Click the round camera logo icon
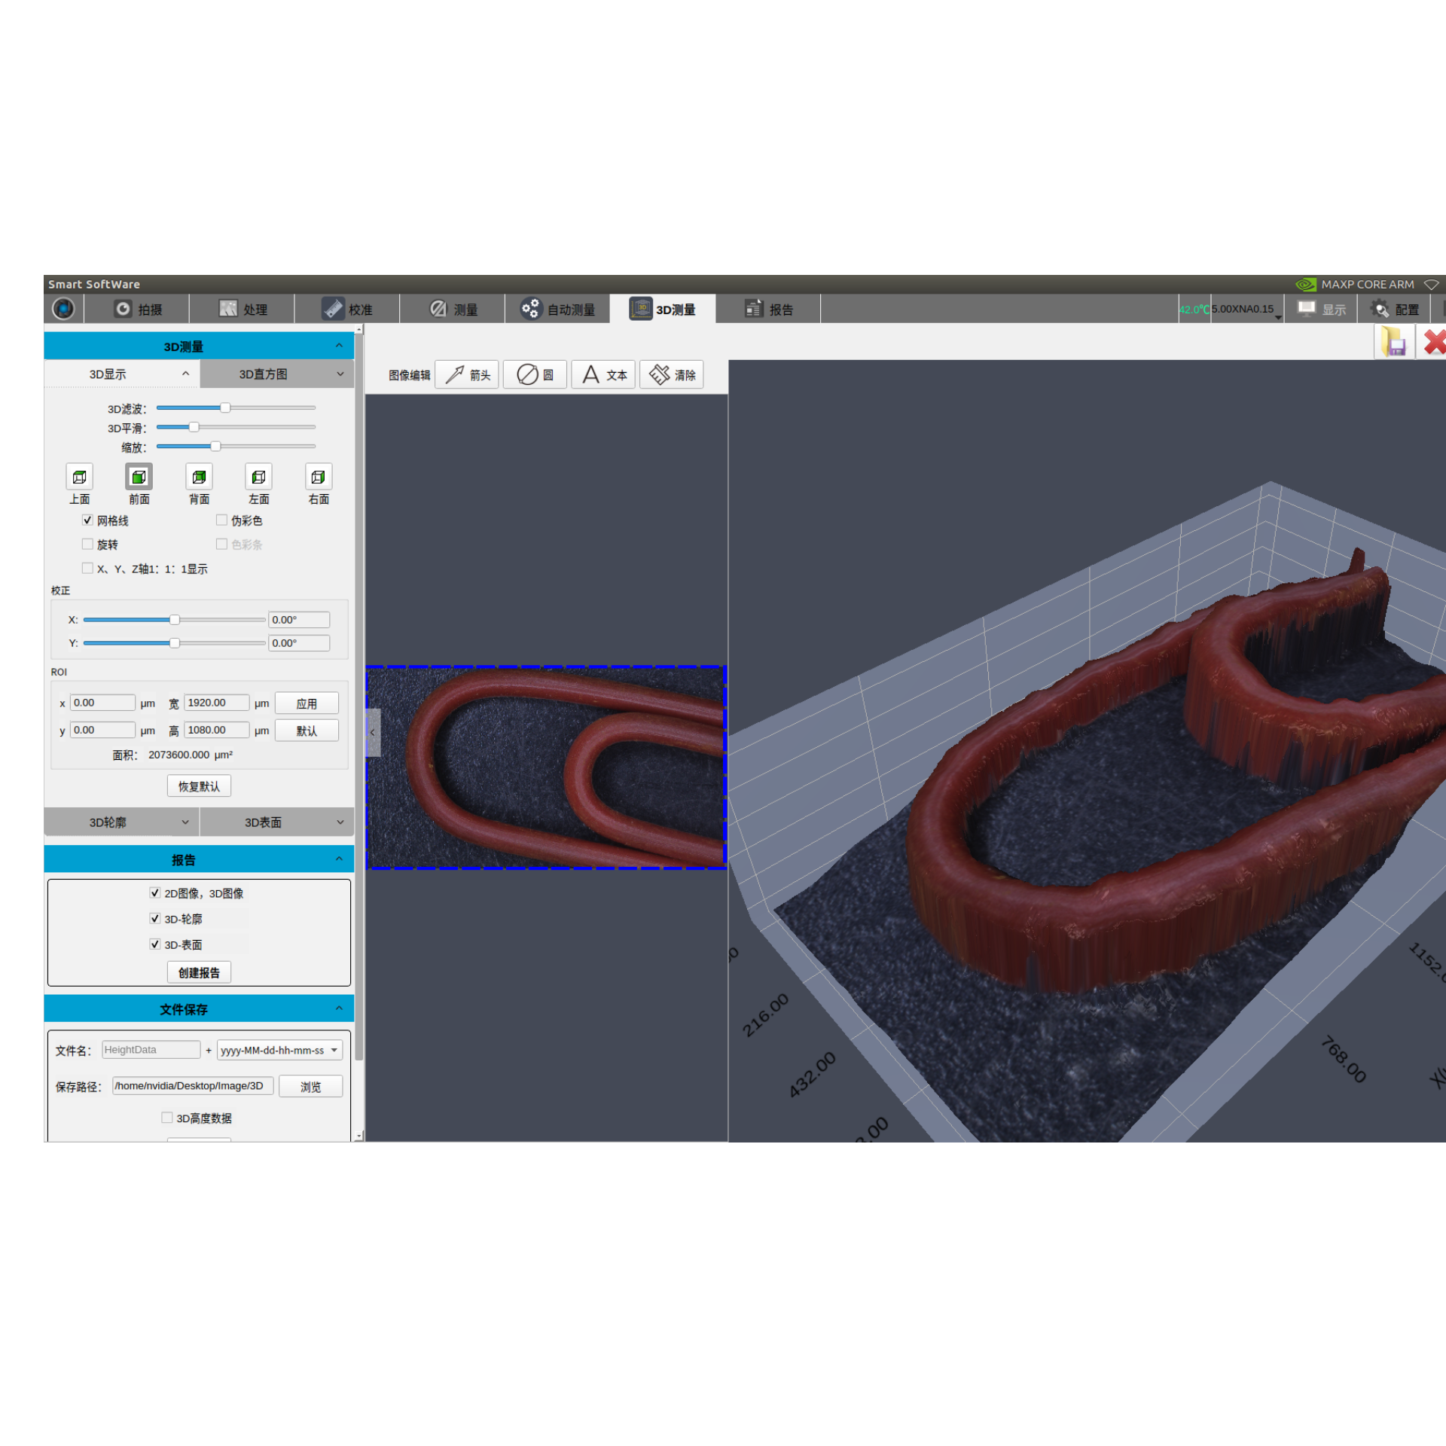Image resolution: width=1446 pixels, height=1446 pixels. click(63, 309)
